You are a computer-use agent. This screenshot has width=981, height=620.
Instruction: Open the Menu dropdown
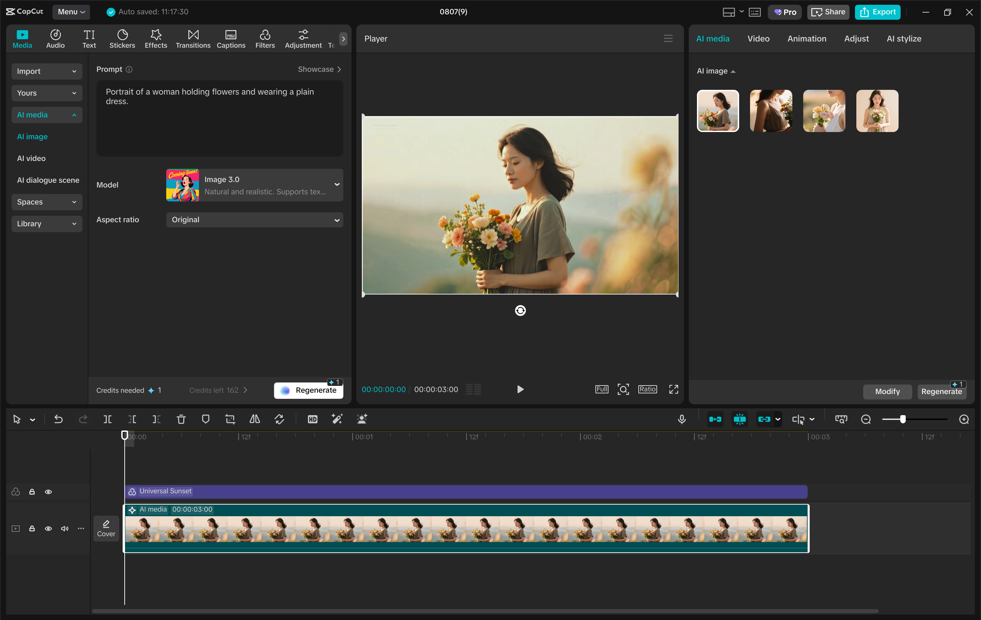tap(71, 12)
